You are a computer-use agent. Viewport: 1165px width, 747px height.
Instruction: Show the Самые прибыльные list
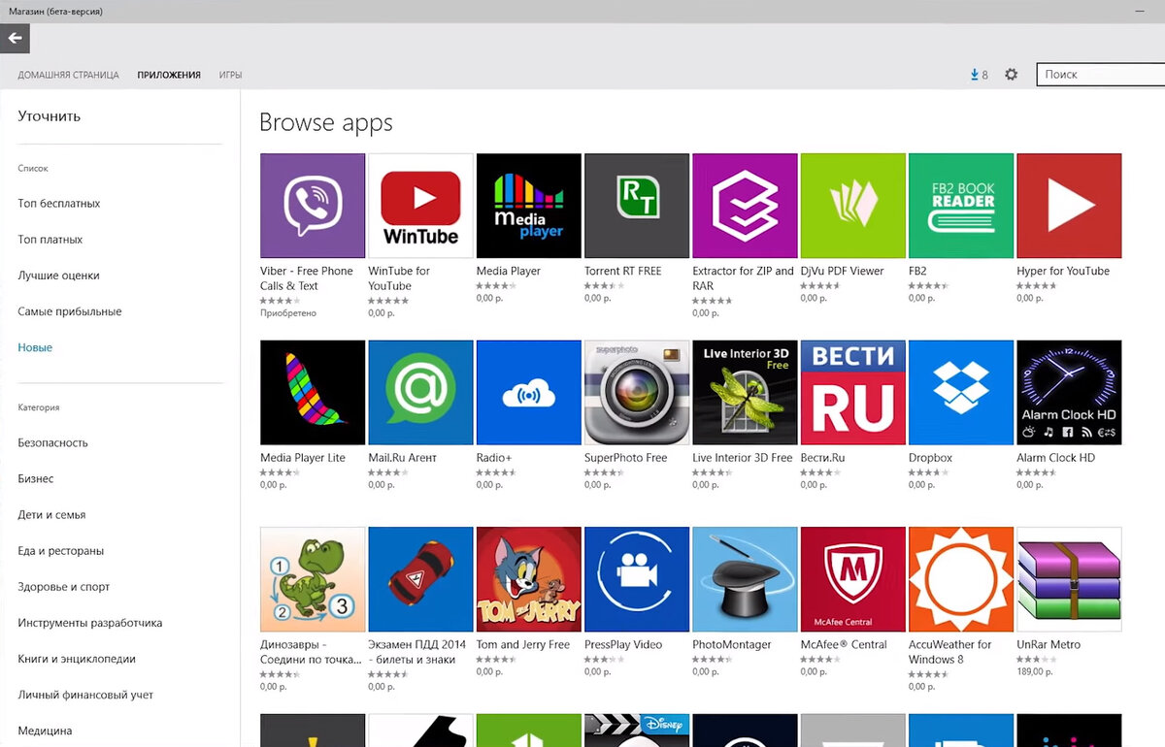point(70,311)
